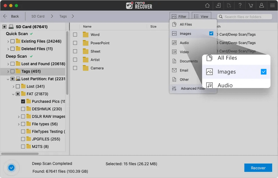Collapse the FAT folder node
Viewport: 278px width, 178px height.
pyautogui.click(x=13, y=94)
